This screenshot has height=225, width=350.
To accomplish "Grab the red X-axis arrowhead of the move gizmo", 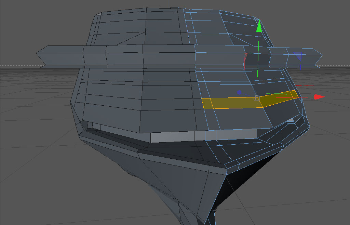I will 319,97.
